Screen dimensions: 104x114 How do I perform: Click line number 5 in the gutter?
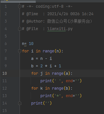pos(6,36)
